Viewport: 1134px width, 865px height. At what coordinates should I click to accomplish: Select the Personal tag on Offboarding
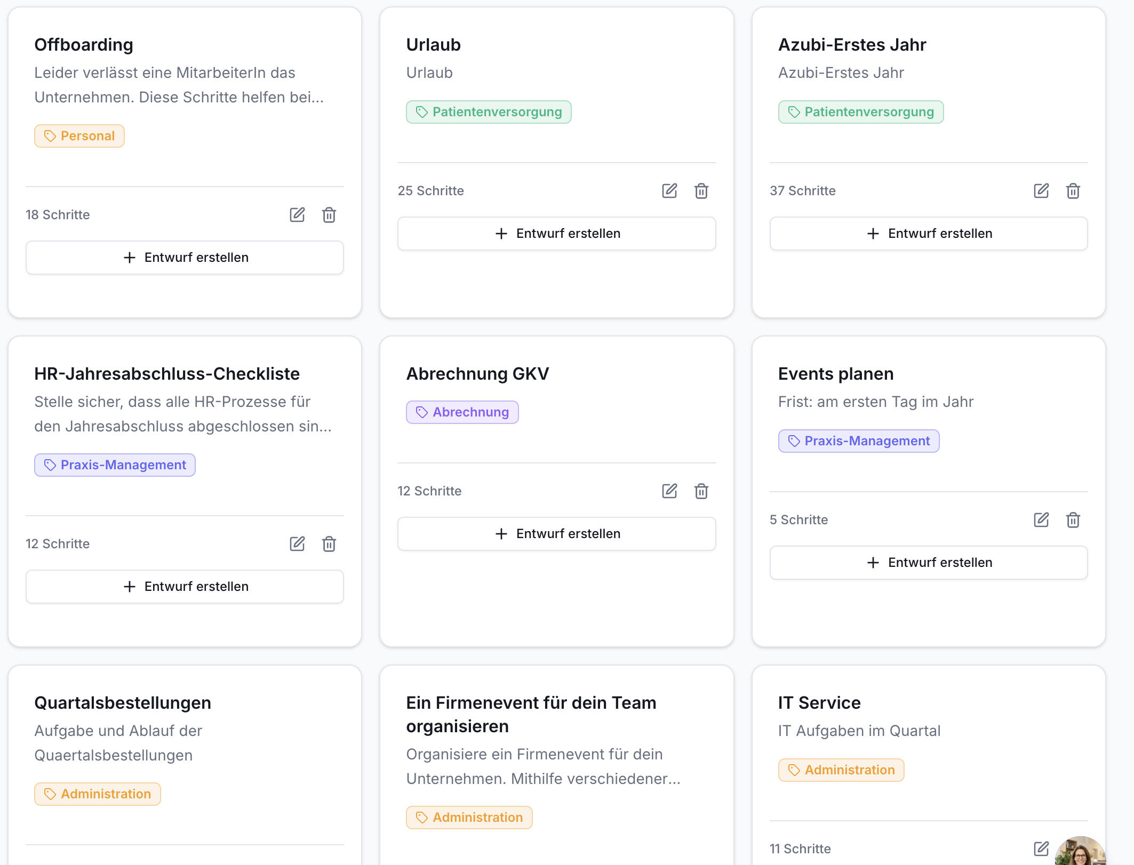pyautogui.click(x=79, y=136)
